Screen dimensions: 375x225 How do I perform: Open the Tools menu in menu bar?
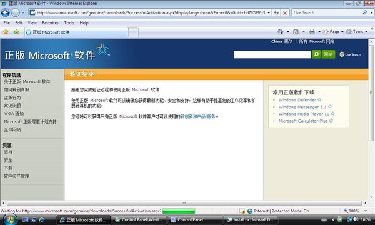69,23
